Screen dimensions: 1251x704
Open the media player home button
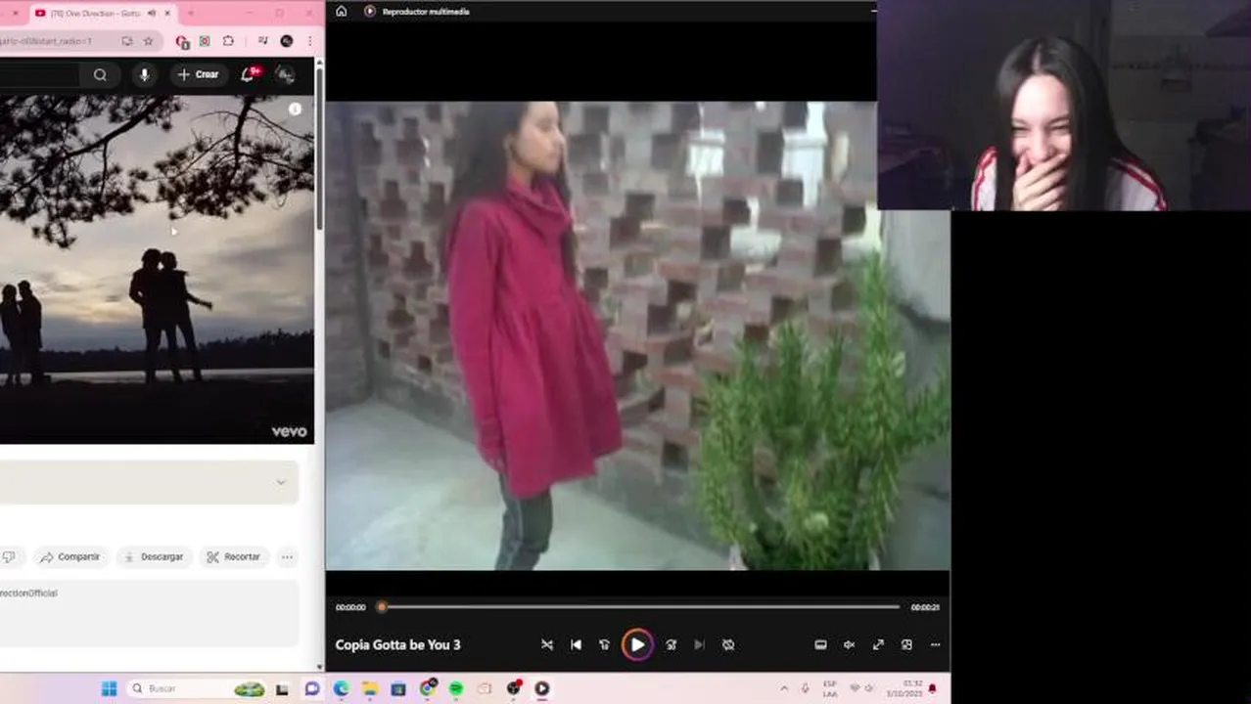(341, 11)
